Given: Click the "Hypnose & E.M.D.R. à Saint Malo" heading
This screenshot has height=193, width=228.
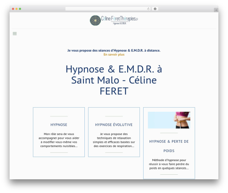Looking at the screenshot, I should pyautogui.click(x=114, y=80).
